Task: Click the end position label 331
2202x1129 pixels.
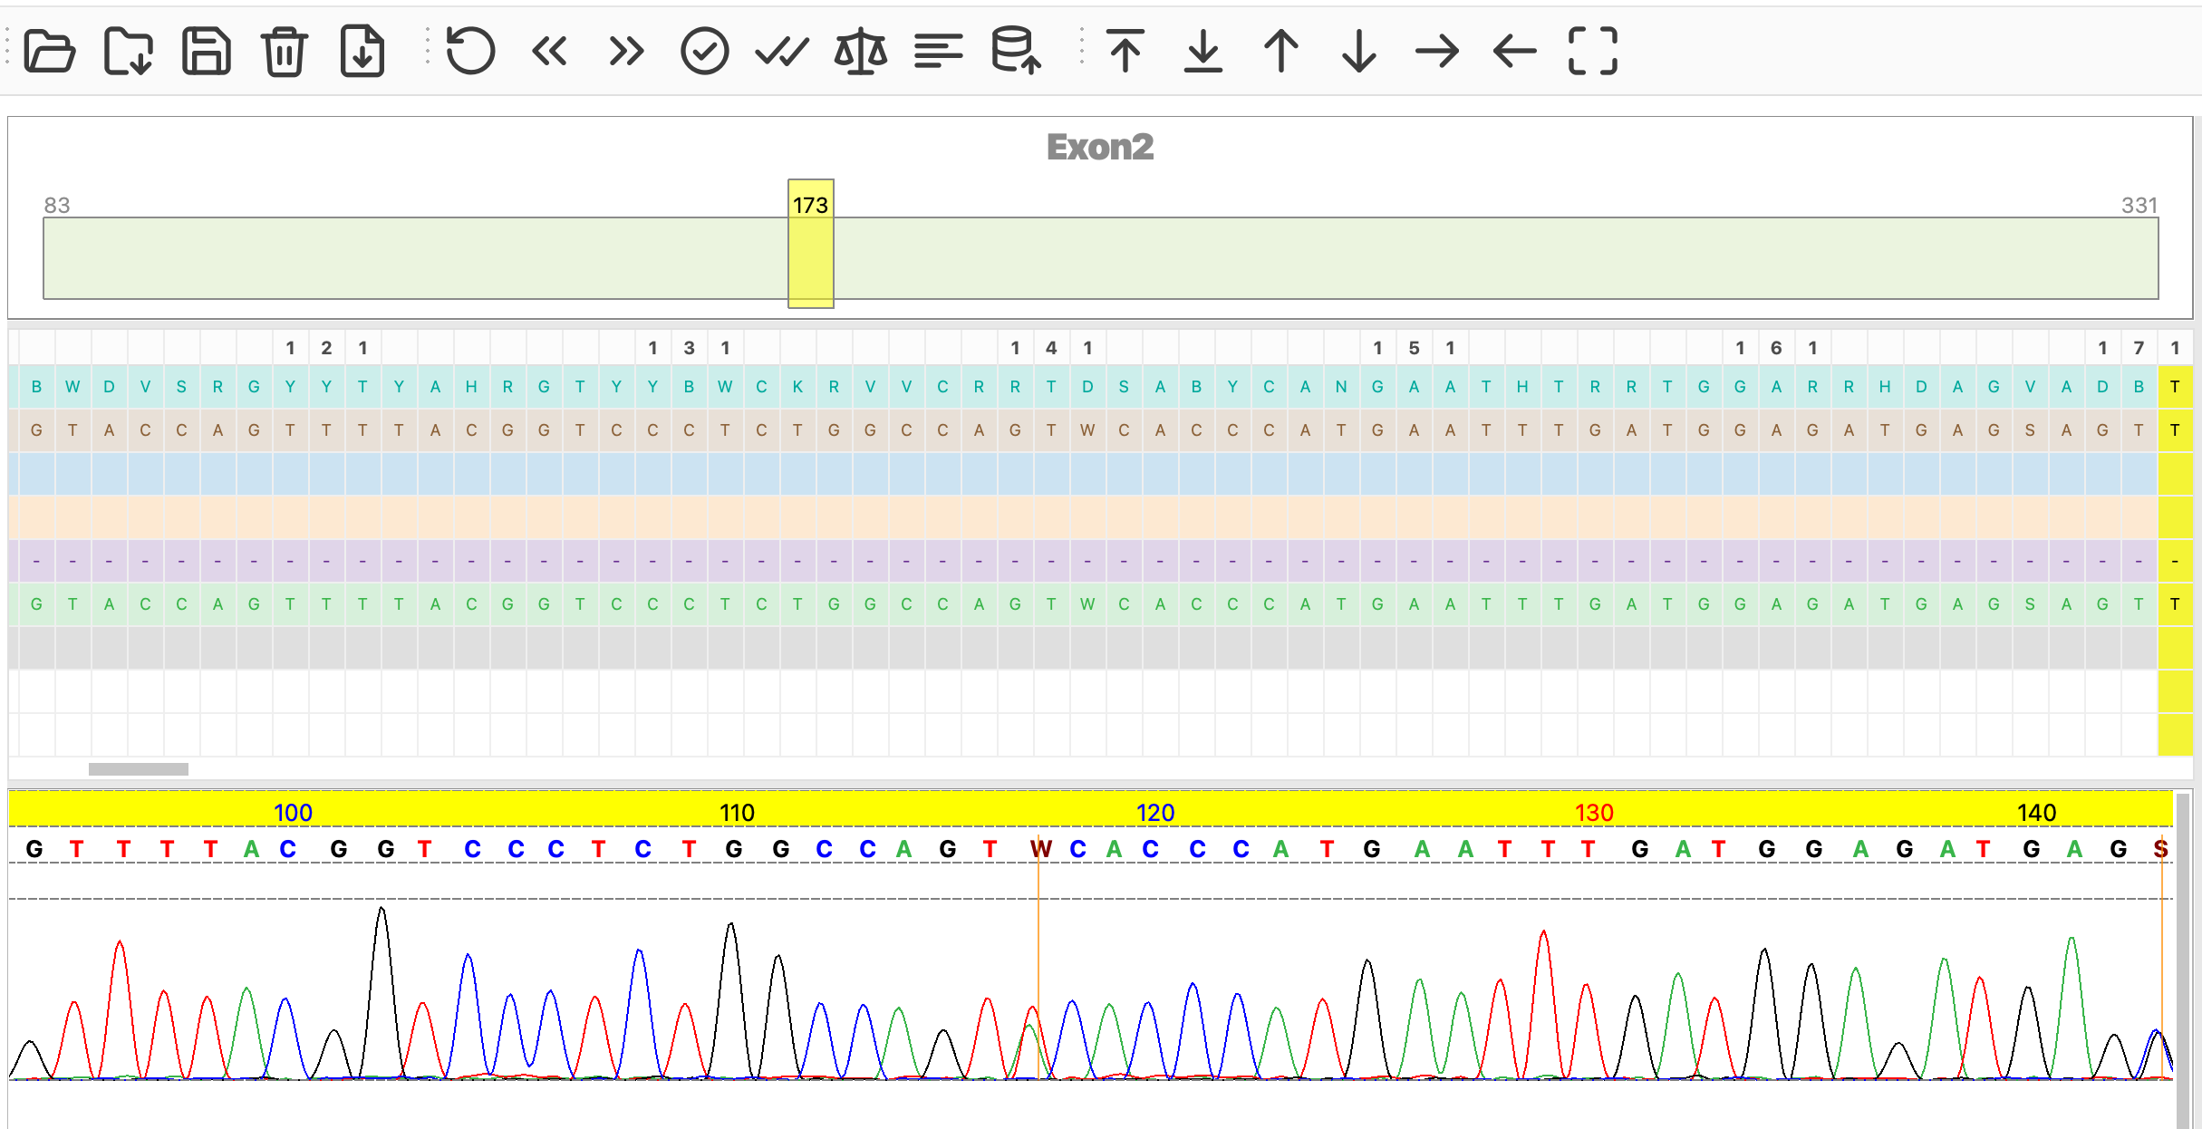Action: tap(2139, 206)
